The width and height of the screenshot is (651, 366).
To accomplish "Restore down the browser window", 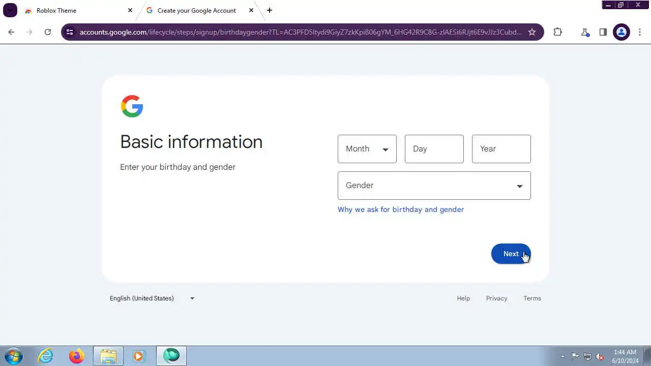I will [x=620, y=5].
